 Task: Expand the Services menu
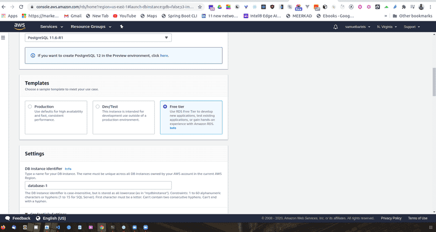click(52, 27)
